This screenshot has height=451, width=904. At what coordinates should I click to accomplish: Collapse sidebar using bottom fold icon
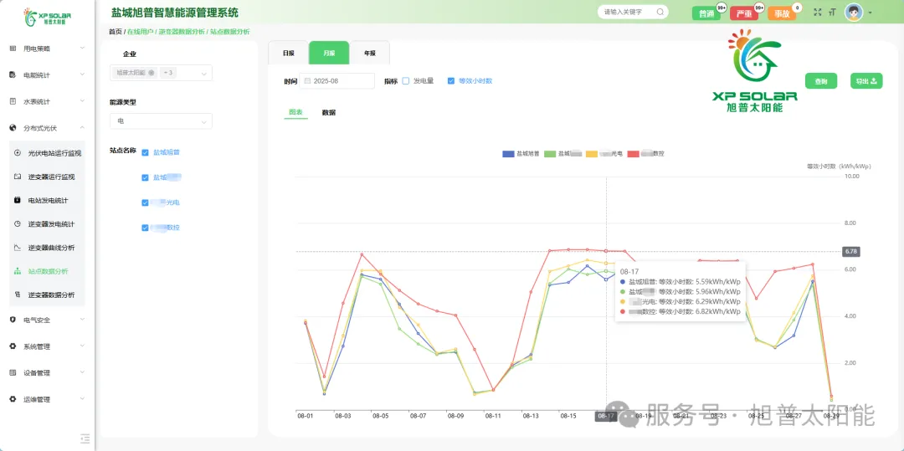click(x=85, y=438)
